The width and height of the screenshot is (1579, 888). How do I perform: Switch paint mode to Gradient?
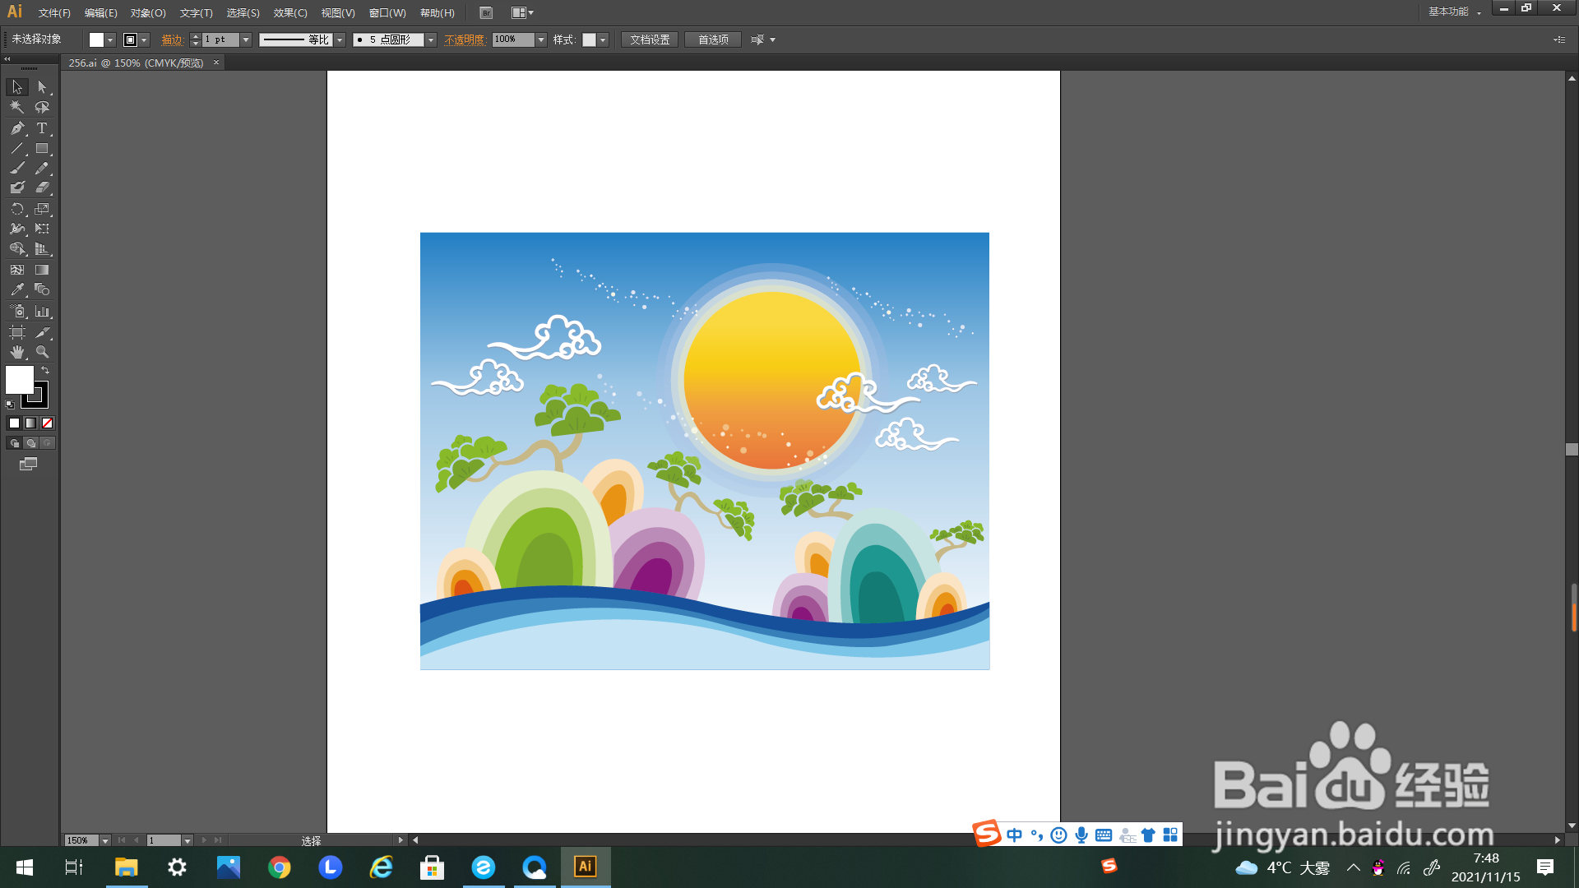tap(30, 423)
